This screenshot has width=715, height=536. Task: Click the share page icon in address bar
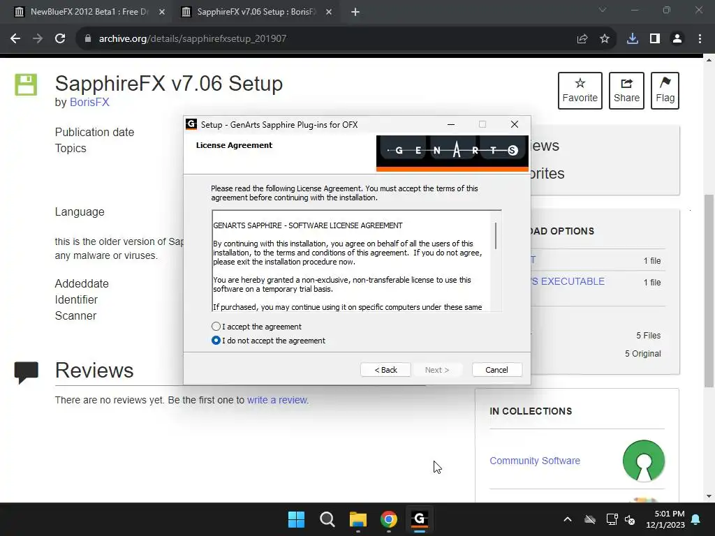click(x=582, y=39)
